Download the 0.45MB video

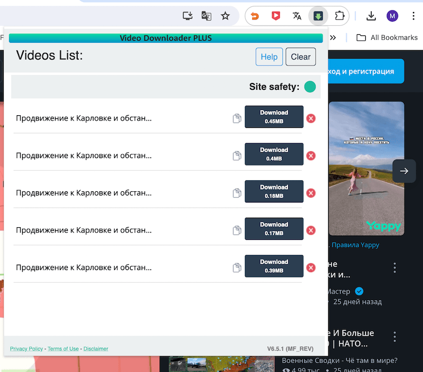click(274, 117)
